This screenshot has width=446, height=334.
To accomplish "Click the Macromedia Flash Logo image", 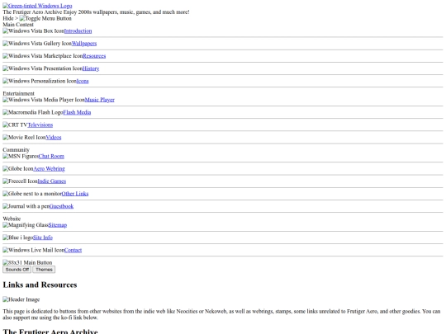I will (33, 112).
